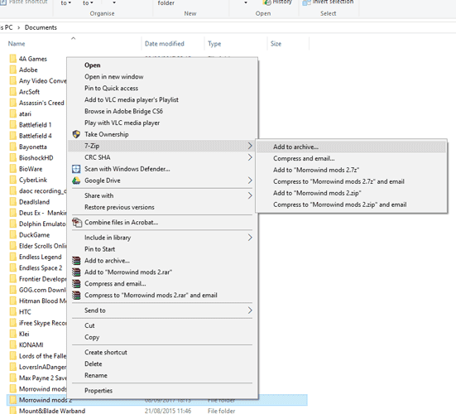Click the BioWare folder icon

point(12,169)
